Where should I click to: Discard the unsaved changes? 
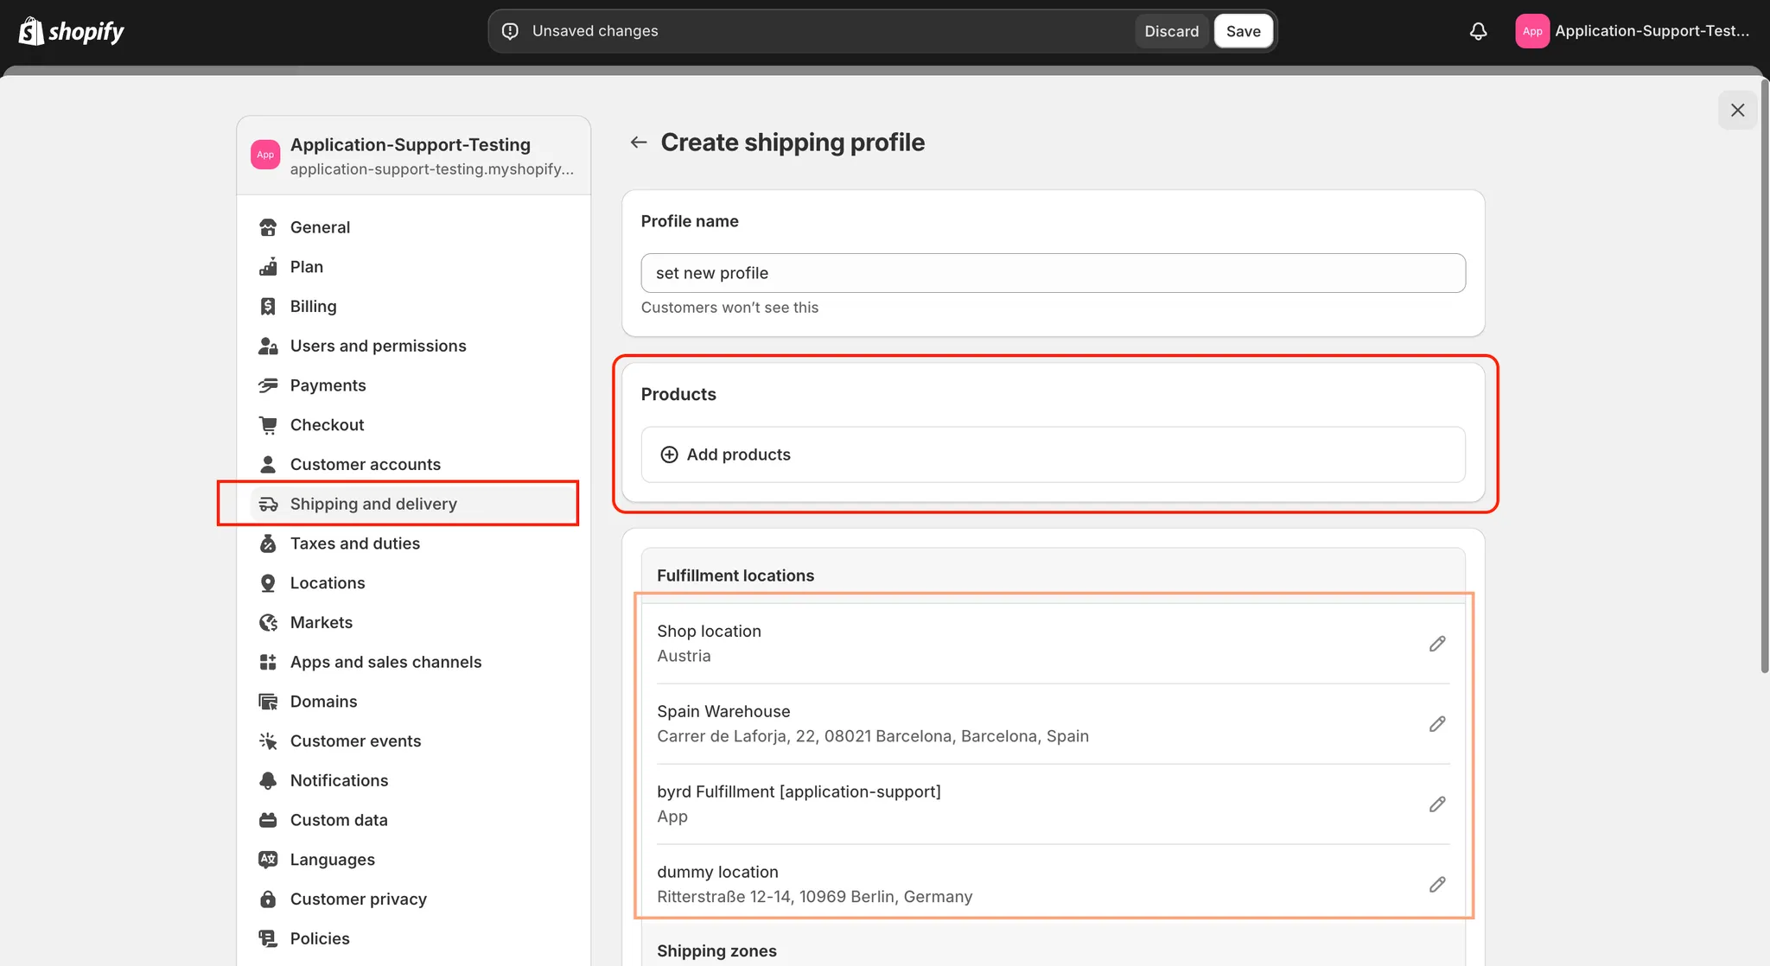pyautogui.click(x=1171, y=31)
